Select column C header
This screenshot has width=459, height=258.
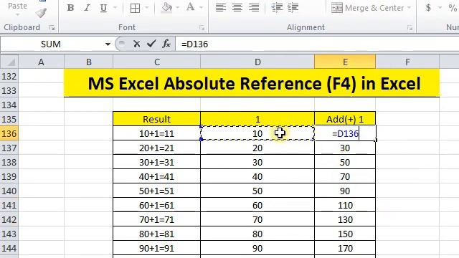(x=157, y=62)
